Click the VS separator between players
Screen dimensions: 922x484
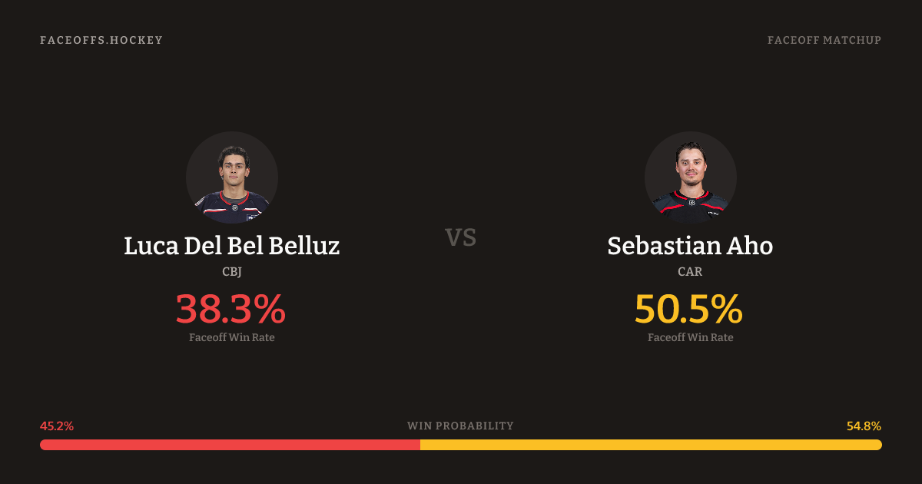click(461, 238)
